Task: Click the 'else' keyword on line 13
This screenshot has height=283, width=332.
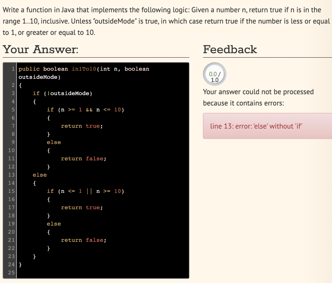Action: pos(40,175)
